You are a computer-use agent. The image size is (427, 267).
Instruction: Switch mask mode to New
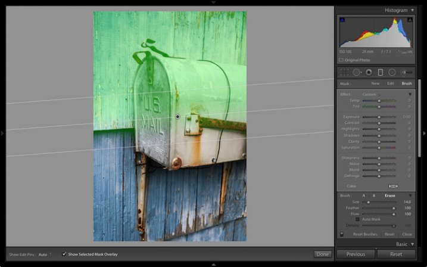pos(376,83)
